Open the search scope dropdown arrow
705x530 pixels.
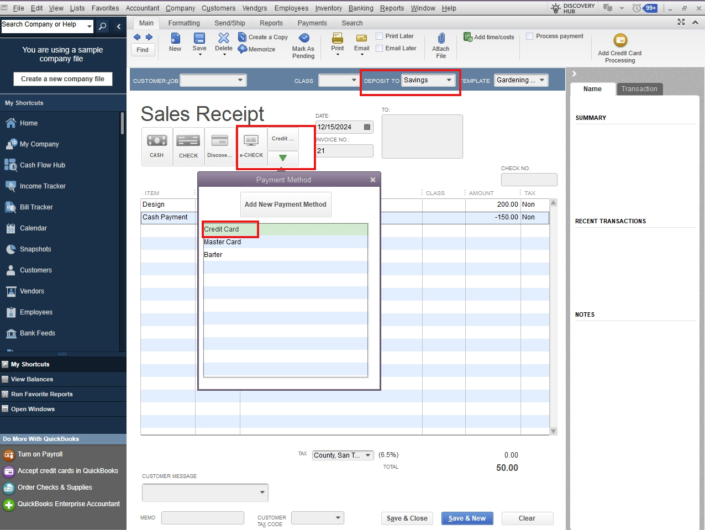(90, 26)
